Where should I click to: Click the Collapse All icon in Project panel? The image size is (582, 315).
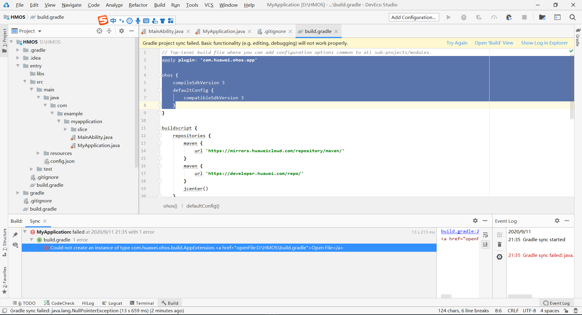coord(109,31)
